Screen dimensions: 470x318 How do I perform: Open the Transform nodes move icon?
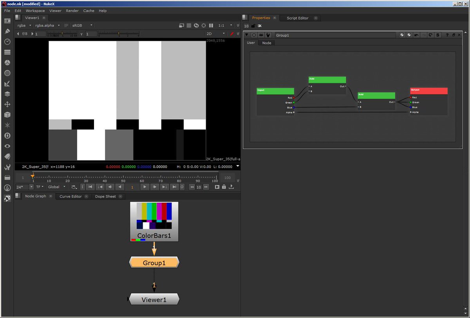[7, 104]
